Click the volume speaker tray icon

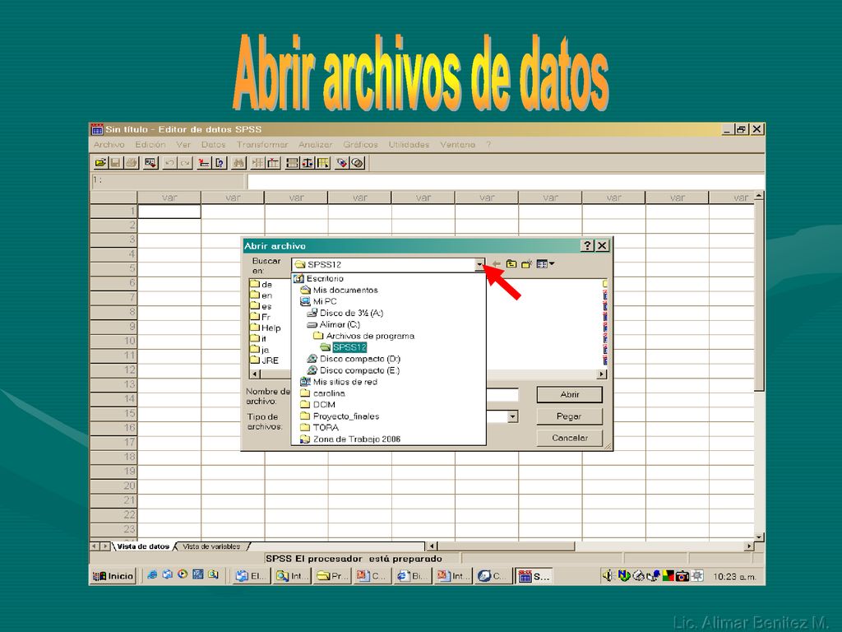click(608, 576)
